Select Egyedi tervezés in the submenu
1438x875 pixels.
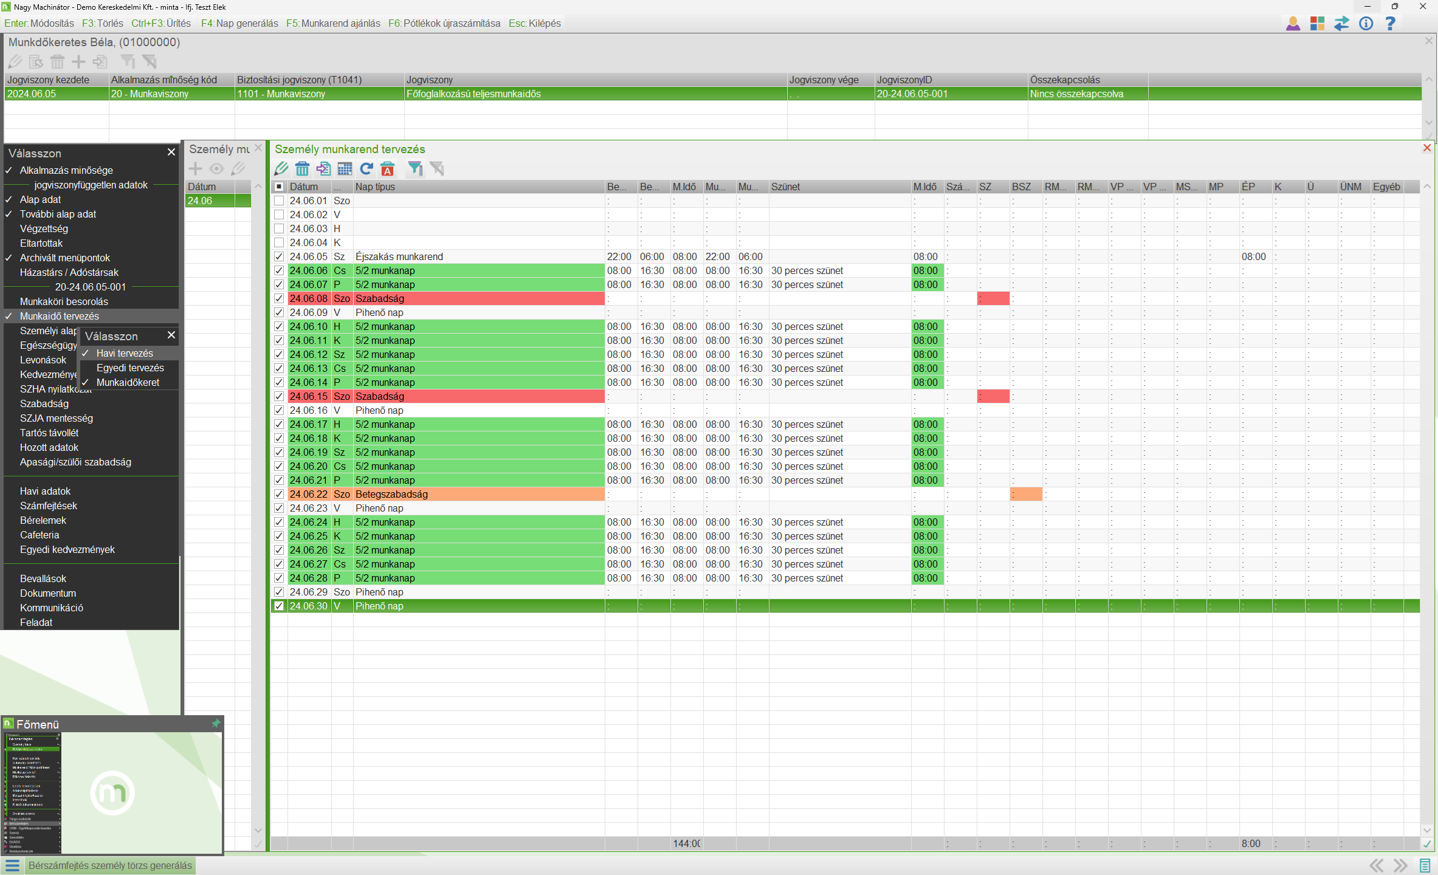130,368
